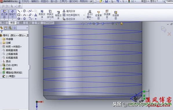The height and width of the screenshot is (110, 173).
Task: Open dropdown under Trim Entities (剪裁实体)
Action: 42,19
